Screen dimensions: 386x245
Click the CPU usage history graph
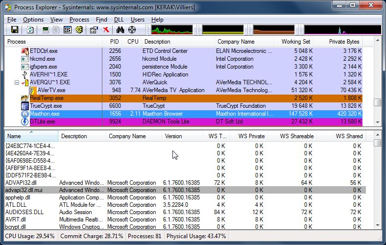171,30
